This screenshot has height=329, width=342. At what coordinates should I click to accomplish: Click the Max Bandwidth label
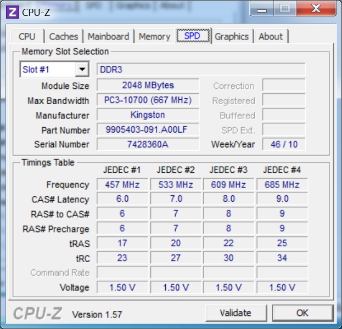tap(58, 101)
